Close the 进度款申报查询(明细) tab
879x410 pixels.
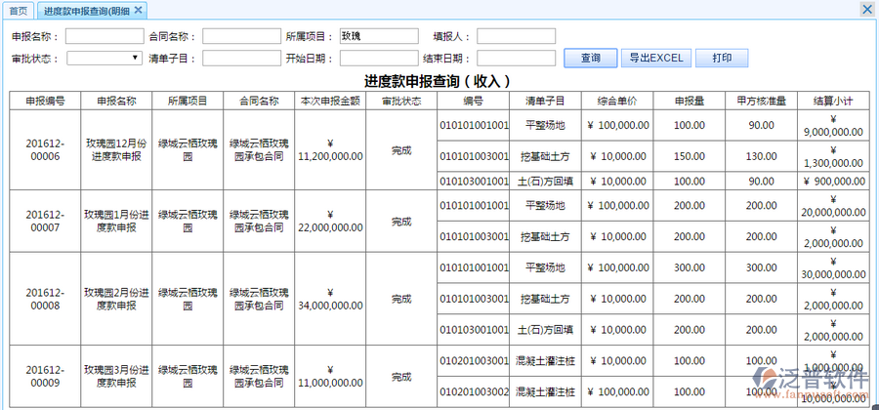[x=139, y=10]
